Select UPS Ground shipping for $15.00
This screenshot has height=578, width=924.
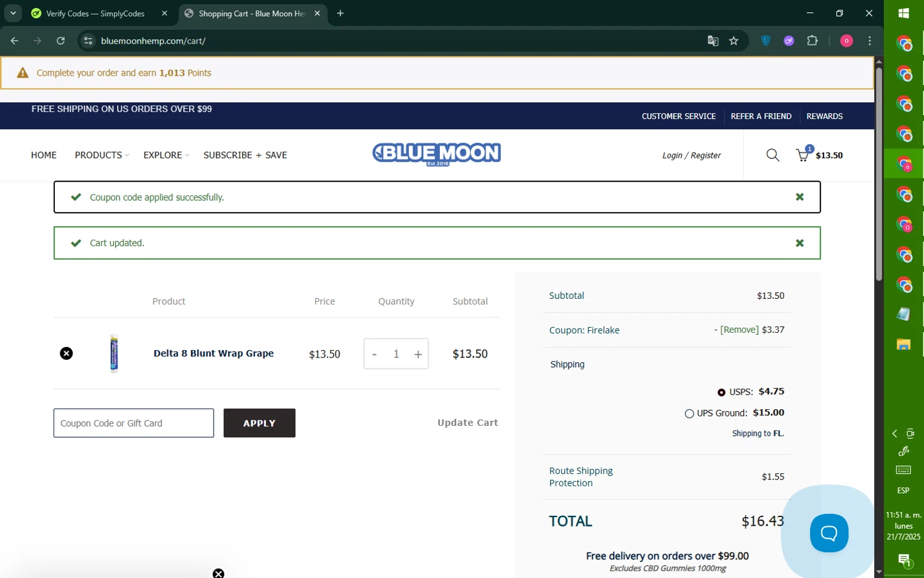[689, 413]
